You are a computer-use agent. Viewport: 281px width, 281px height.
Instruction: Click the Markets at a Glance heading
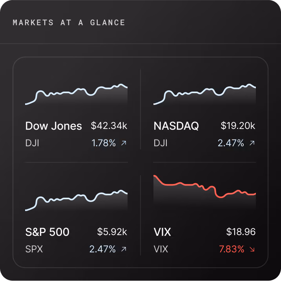(69, 23)
